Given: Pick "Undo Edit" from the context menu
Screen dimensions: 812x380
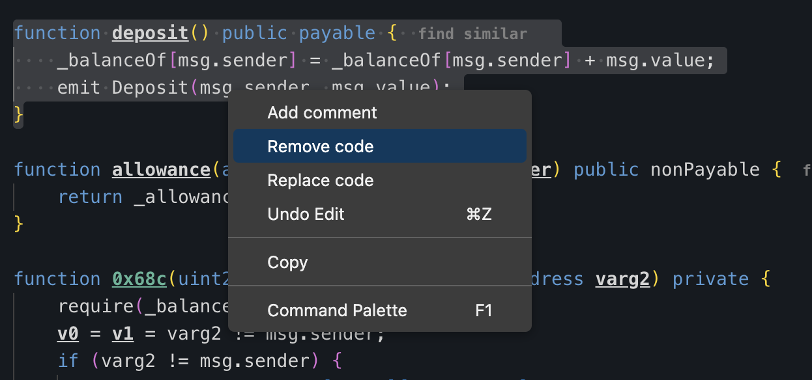Looking at the screenshot, I should 306,214.
